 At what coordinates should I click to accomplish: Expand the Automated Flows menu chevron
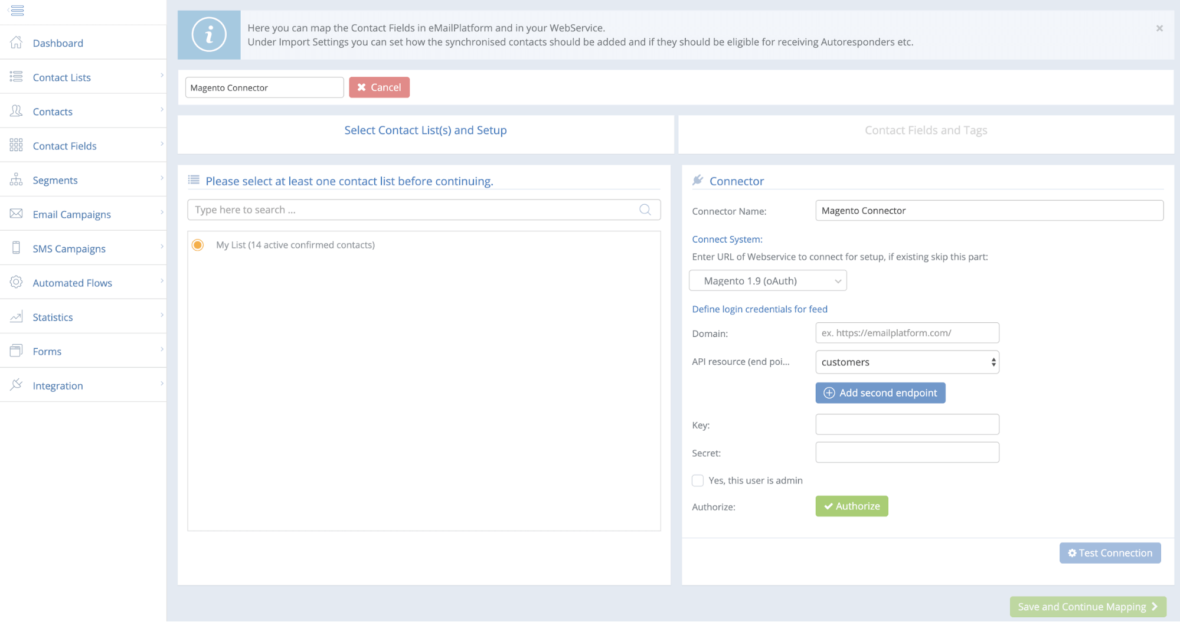pos(162,280)
